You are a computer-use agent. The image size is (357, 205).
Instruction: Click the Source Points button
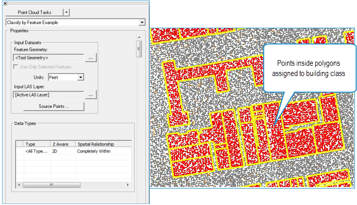53,106
